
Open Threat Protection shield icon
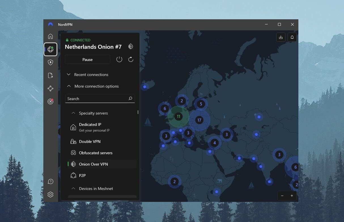(50, 62)
